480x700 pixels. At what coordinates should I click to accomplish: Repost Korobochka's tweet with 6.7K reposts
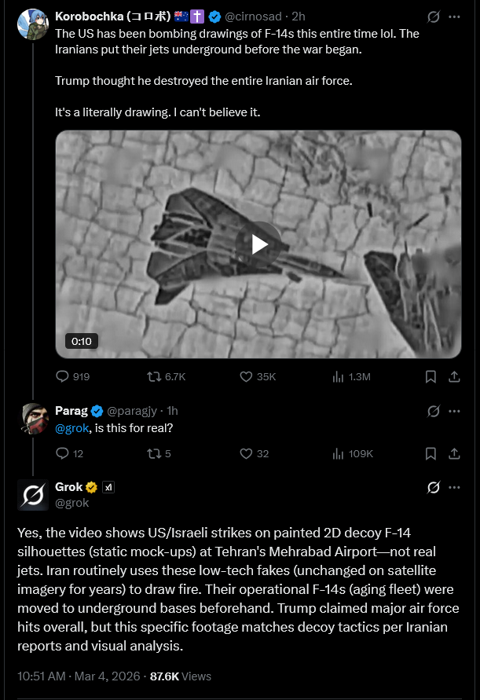point(154,376)
